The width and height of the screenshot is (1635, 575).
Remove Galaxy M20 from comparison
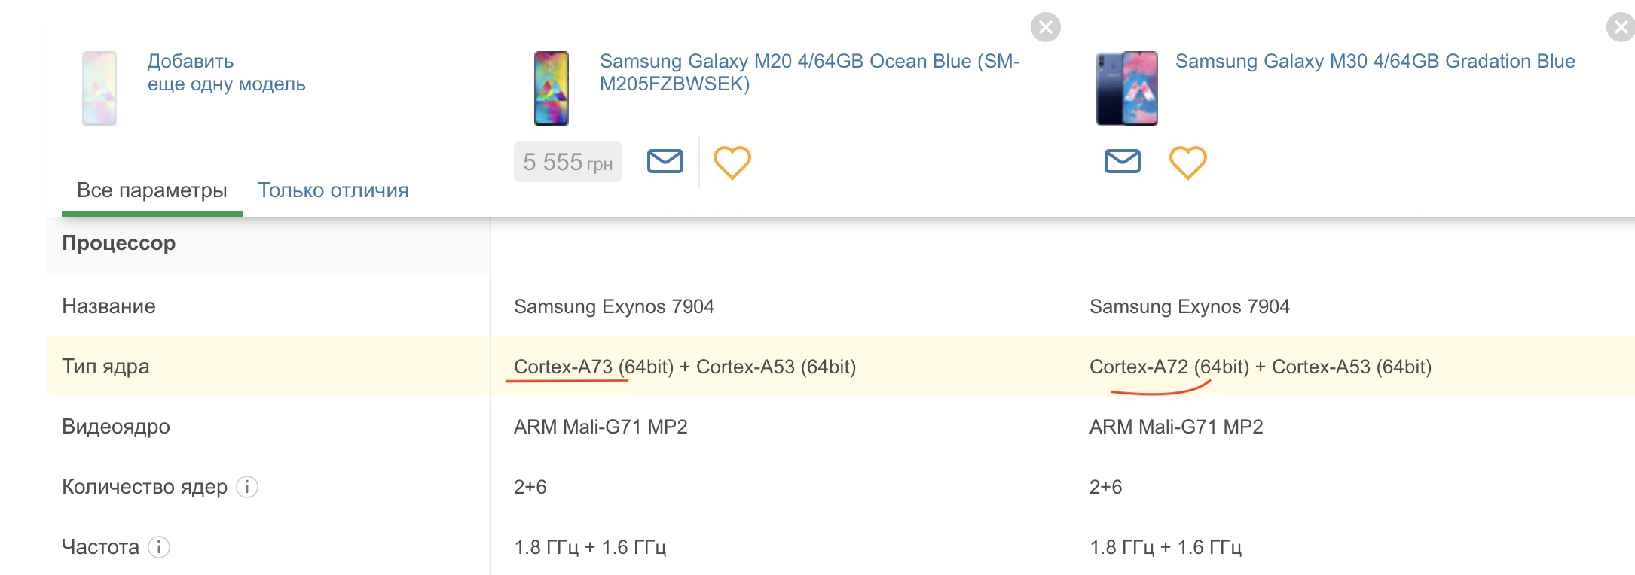tap(1046, 27)
